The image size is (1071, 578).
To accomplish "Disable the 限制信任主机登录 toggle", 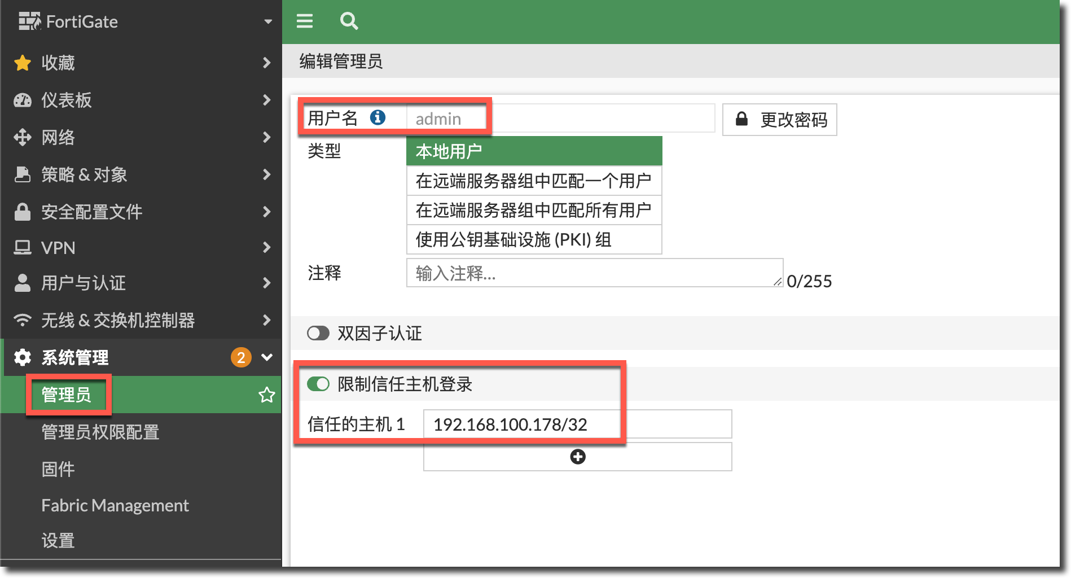I will [318, 384].
